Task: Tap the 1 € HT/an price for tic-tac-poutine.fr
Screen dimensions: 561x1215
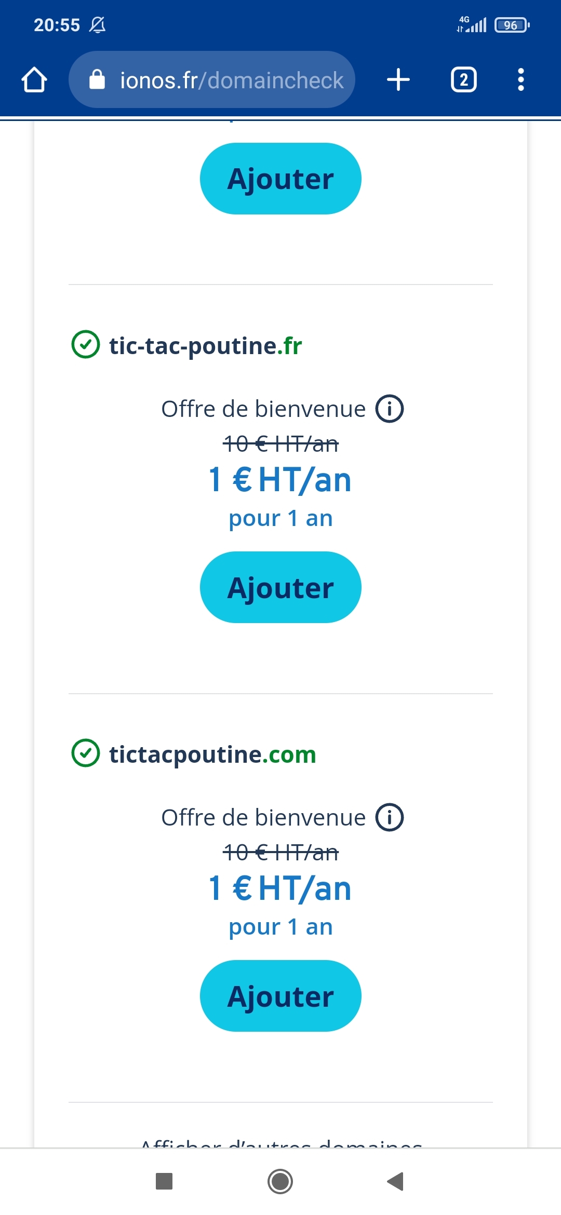Action: click(280, 480)
